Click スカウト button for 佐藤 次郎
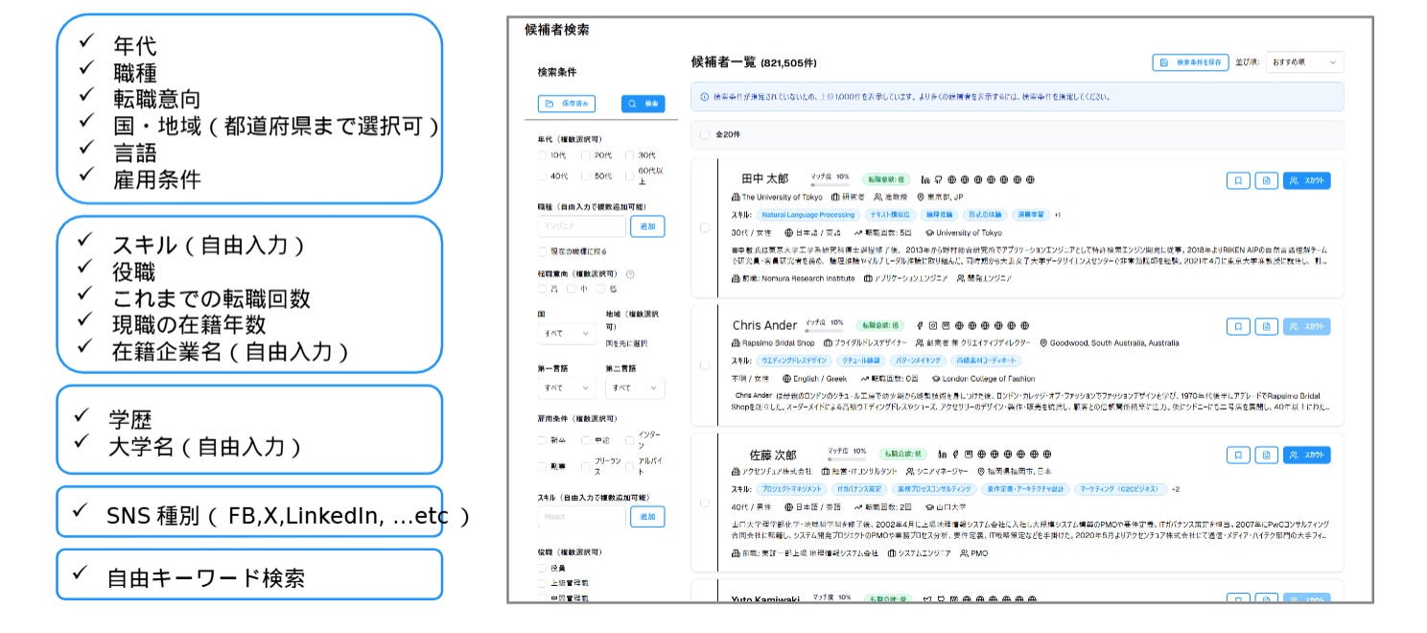1427x633 pixels. coord(1307,455)
